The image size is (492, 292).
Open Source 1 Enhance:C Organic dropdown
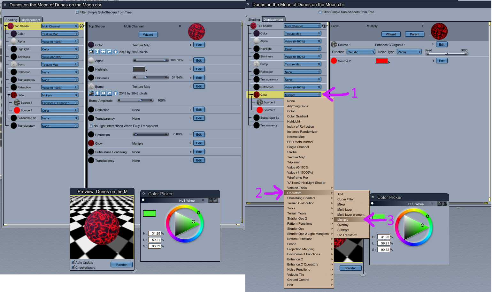[60, 103]
